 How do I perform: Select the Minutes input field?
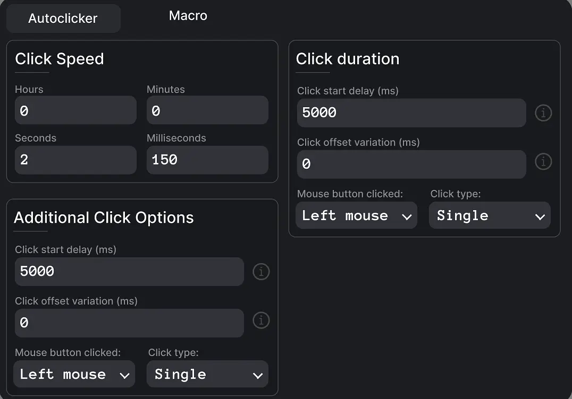(207, 110)
